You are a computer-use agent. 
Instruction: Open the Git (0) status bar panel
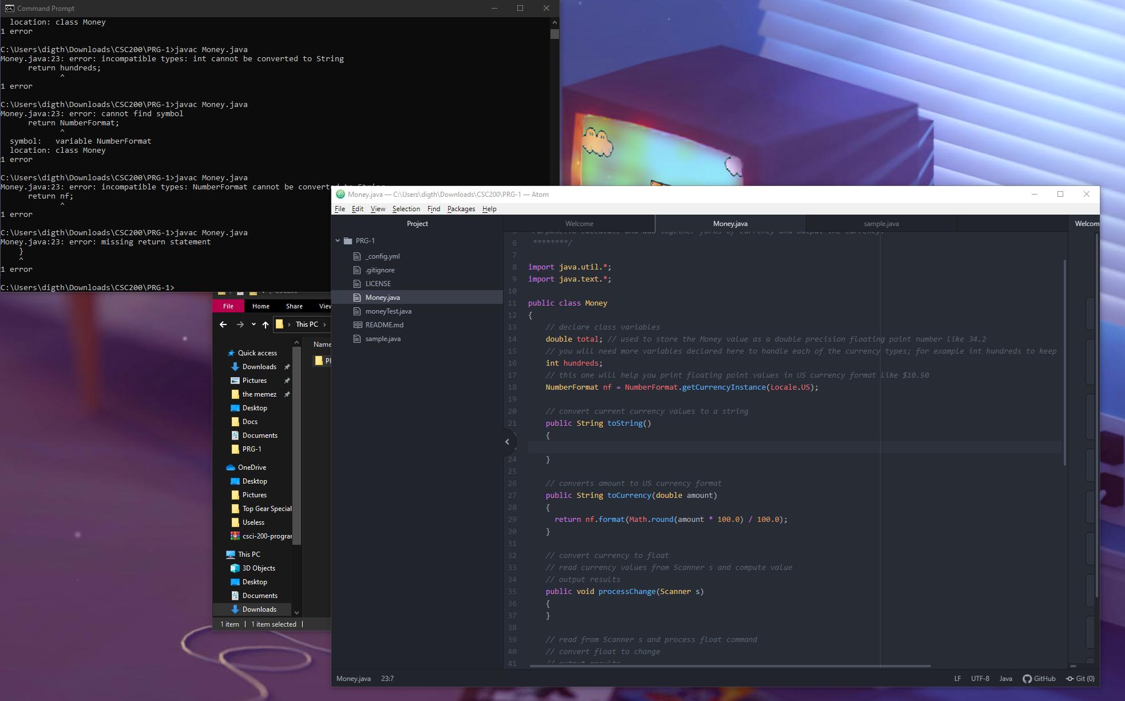[x=1080, y=679]
